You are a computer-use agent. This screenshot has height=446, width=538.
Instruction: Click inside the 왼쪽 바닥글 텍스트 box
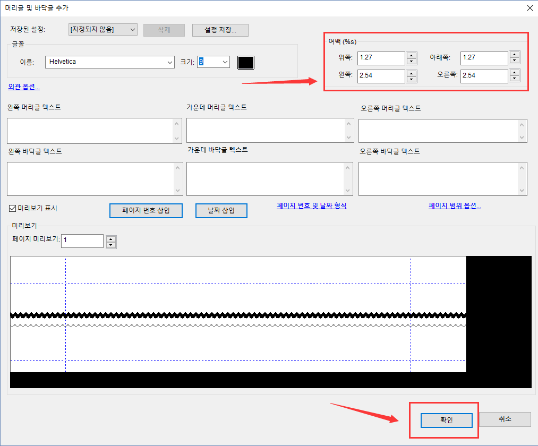click(94, 178)
